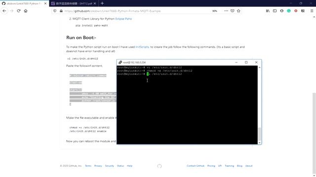Click the GitHub logo in the footer
The width and height of the screenshot is (316, 177).
point(159,166)
